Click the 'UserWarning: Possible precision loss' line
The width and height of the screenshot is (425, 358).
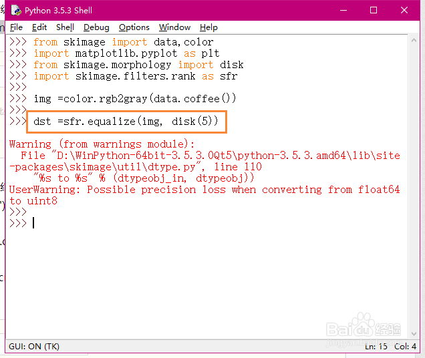204,190
